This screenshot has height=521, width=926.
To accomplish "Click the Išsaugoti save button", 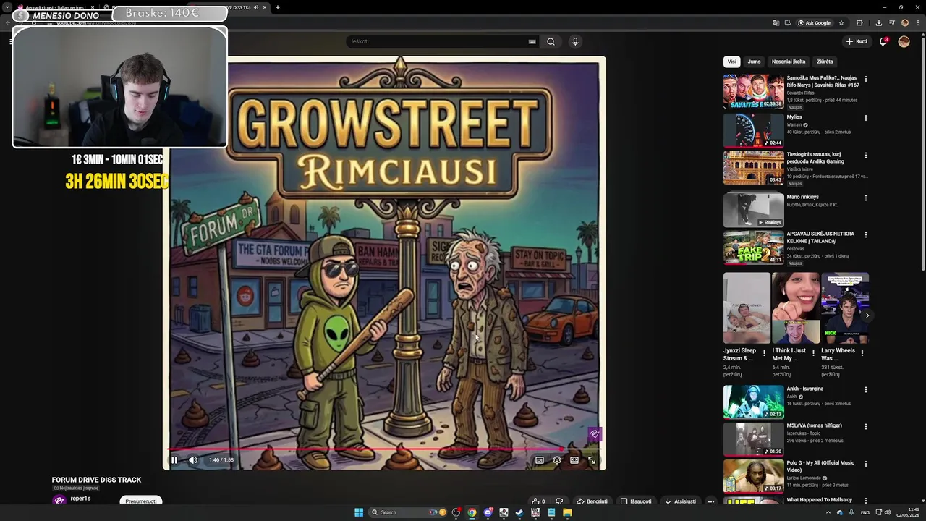I will (636, 501).
